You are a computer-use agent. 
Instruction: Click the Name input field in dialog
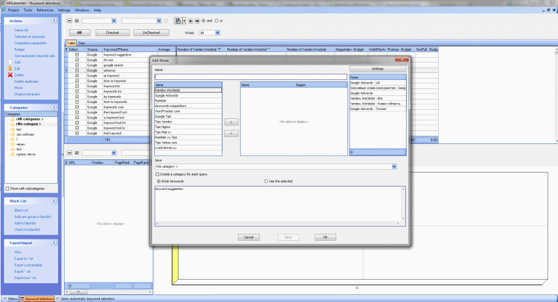pos(250,77)
